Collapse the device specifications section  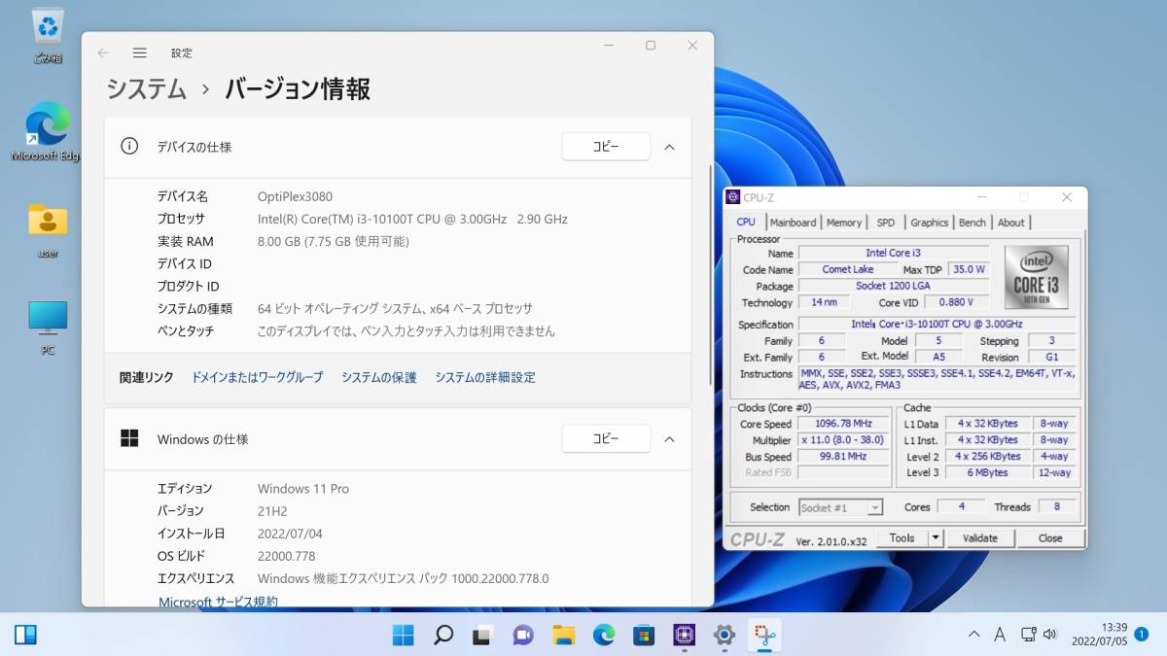pyautogui.click(x=669, y=147)
